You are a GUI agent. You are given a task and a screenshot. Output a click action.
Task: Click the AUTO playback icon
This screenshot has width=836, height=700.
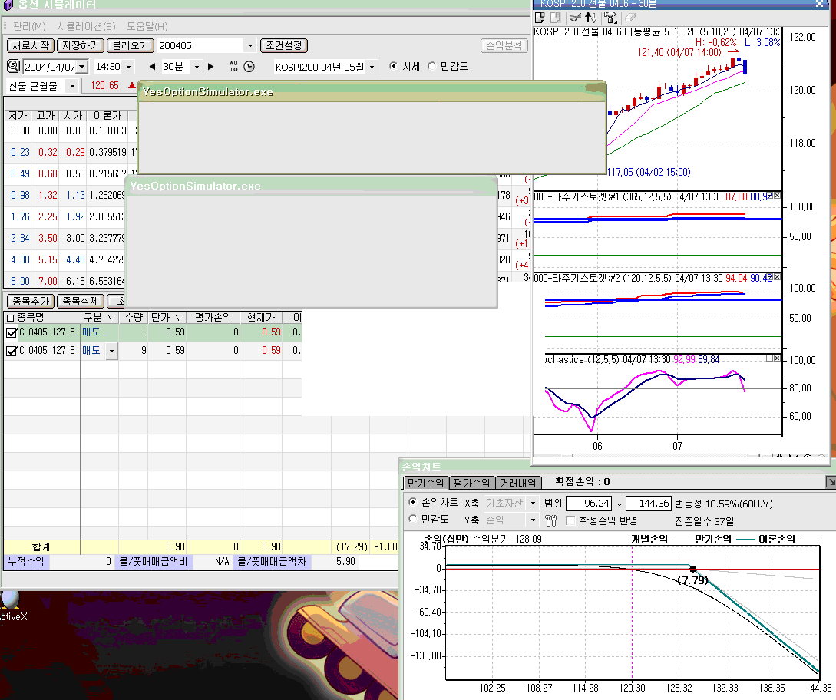point(234,67)
